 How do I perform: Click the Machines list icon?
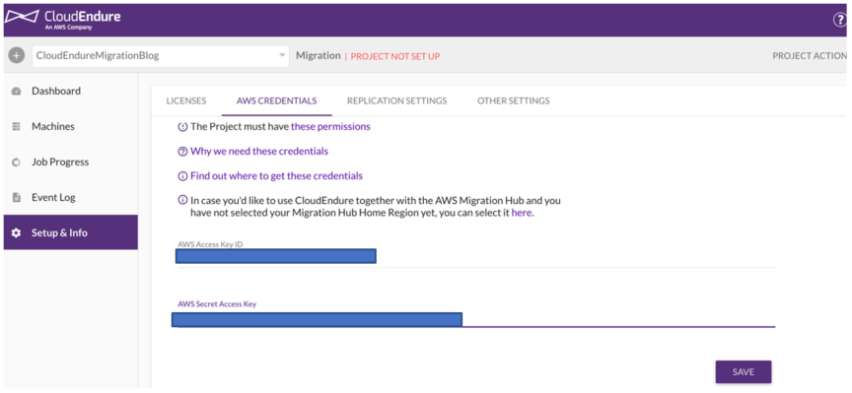click(16, 126)
